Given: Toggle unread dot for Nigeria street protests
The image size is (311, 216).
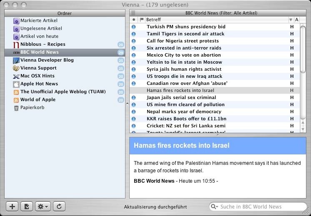Looking at the screenshot, I should 134,41.
